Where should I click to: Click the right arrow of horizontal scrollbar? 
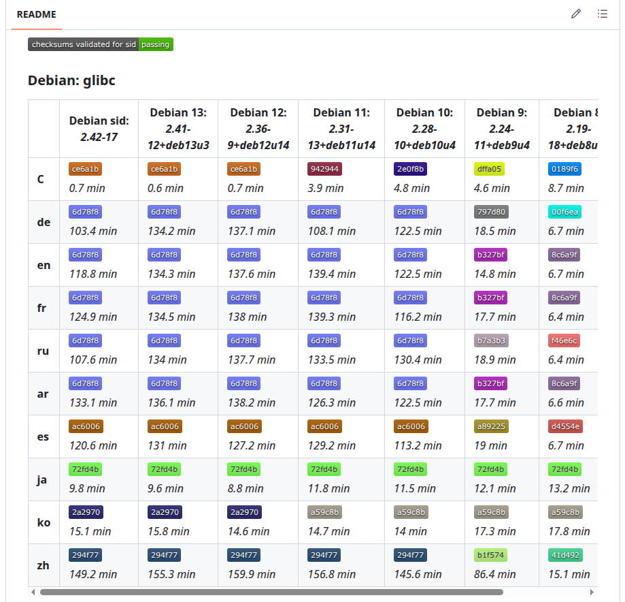(x=592, y=592)
